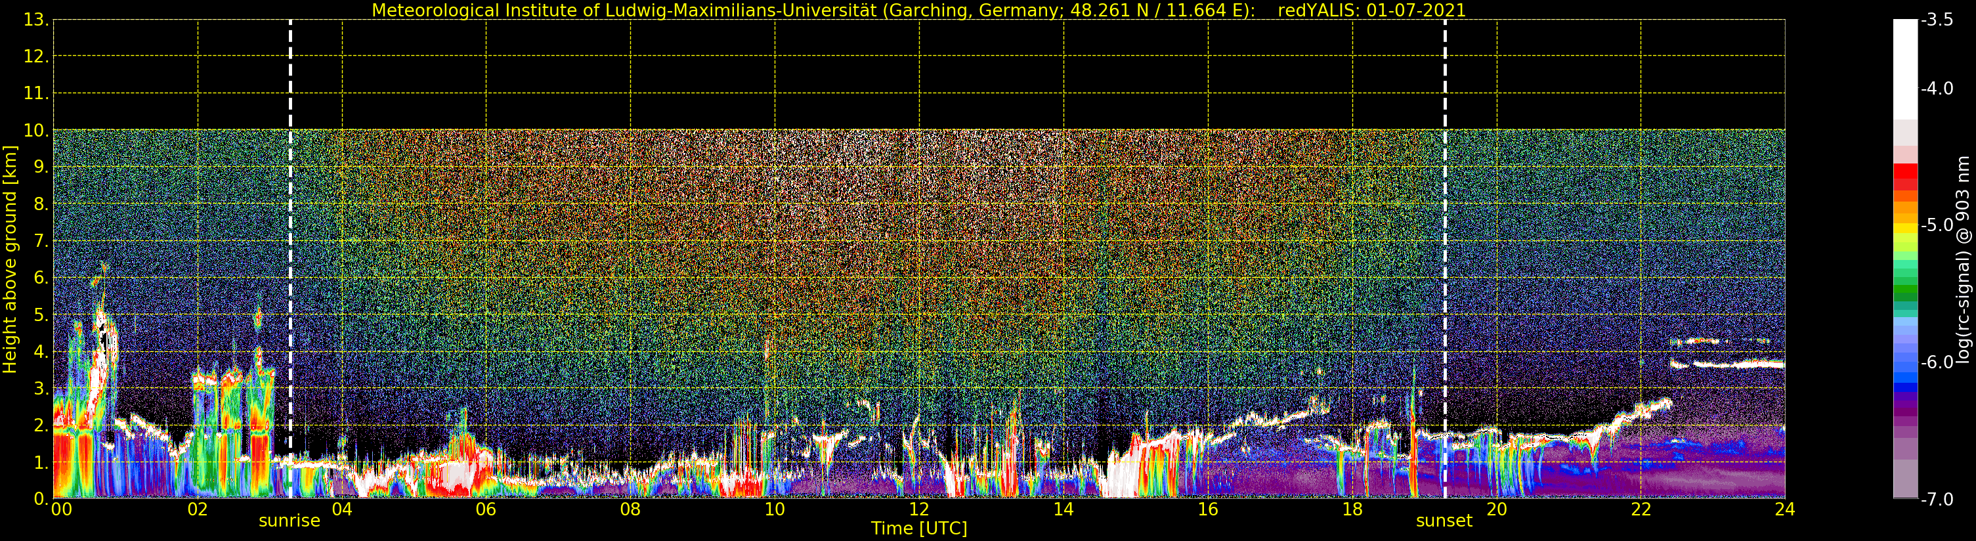Click the "13." height axis tick label
Viewport: 1976px width, 541px height.
point(36,20)
